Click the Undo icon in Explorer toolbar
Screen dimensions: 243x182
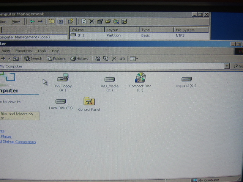click(x=122, y=58)
